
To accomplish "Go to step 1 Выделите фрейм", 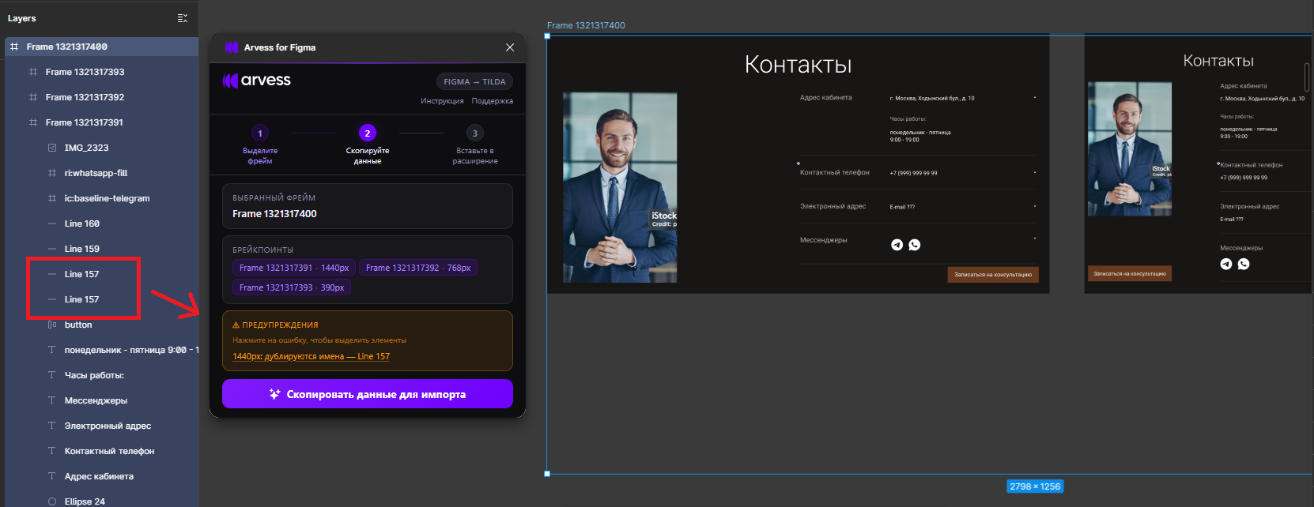I will [260, 133].
